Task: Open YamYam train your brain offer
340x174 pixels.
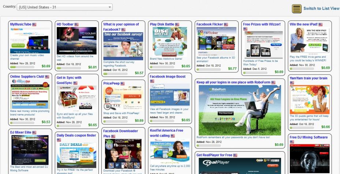Action: coord(309,78)
